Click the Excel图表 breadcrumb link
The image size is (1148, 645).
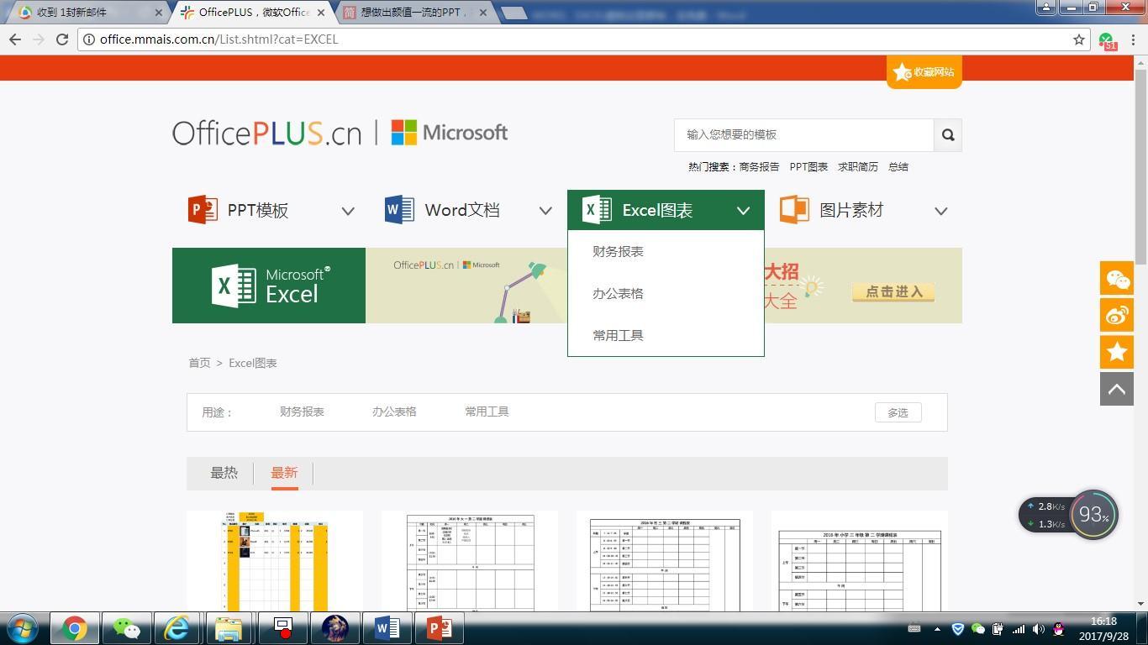pyautogui.click(x=253, y=363)
